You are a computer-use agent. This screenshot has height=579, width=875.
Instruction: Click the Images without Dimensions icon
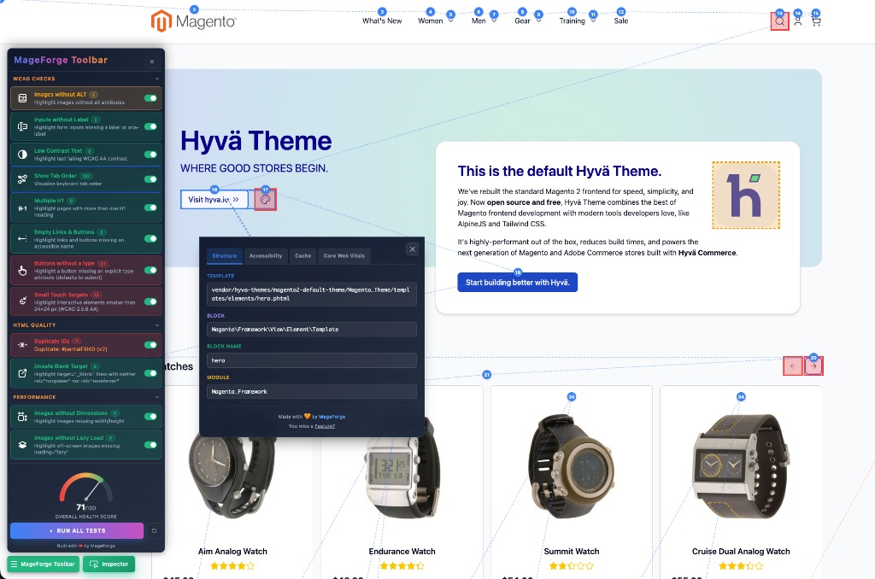(x=22, y=417)
